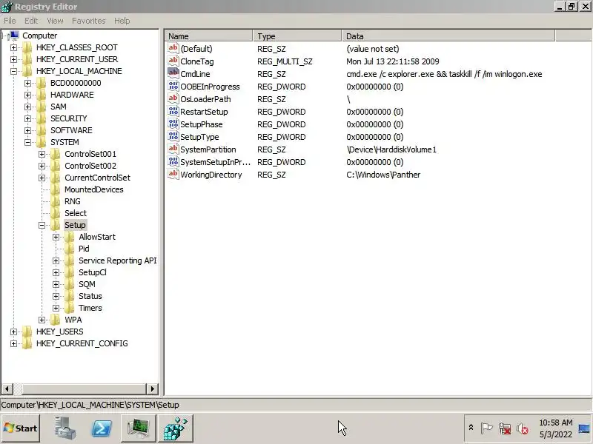The width and height of the screenshot is (593, 444).
Task: Click the OsLoaderPath string icon
Action: [173, 98]
